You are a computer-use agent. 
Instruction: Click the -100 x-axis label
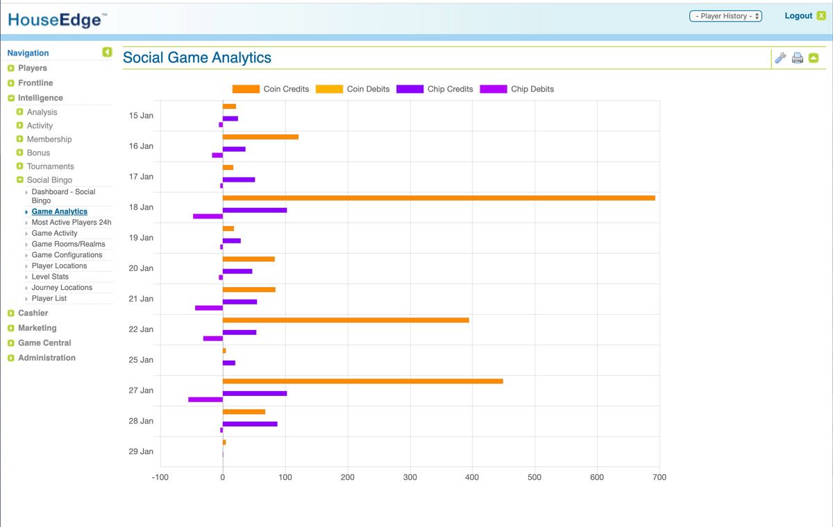click(x=160, y=477)
